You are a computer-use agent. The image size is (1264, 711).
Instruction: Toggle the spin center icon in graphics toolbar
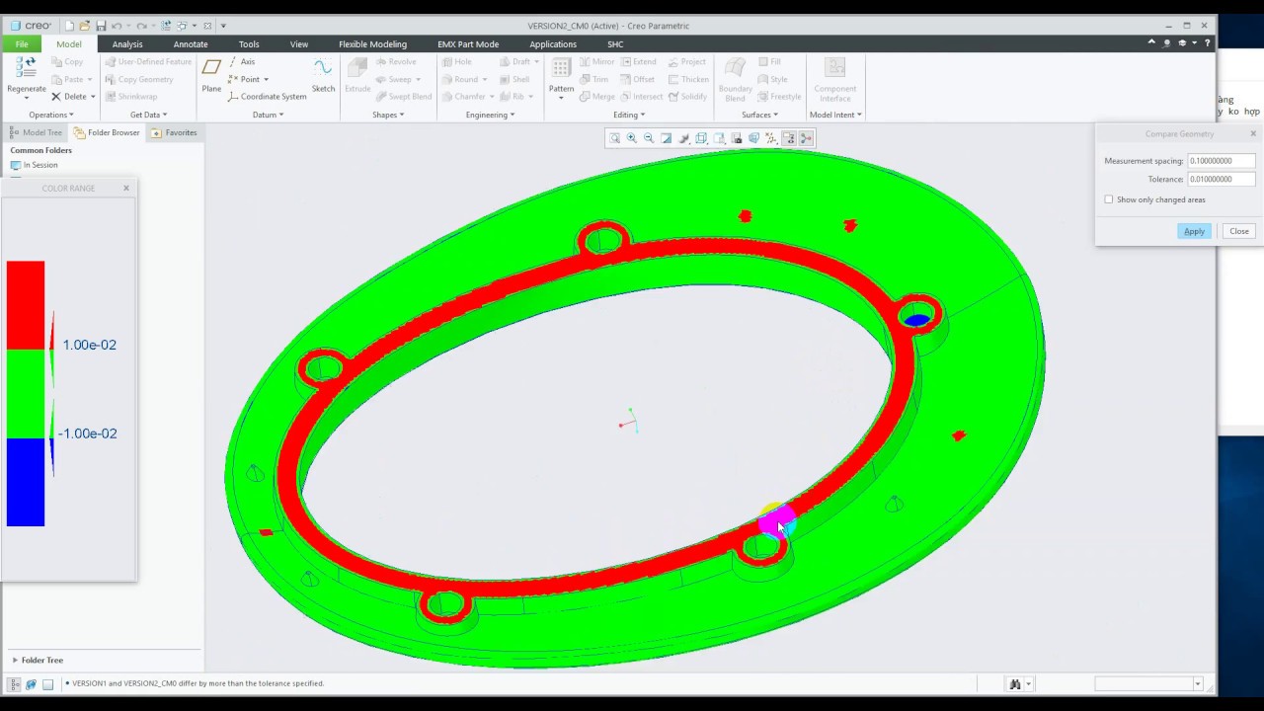click(x=806, y=138)
